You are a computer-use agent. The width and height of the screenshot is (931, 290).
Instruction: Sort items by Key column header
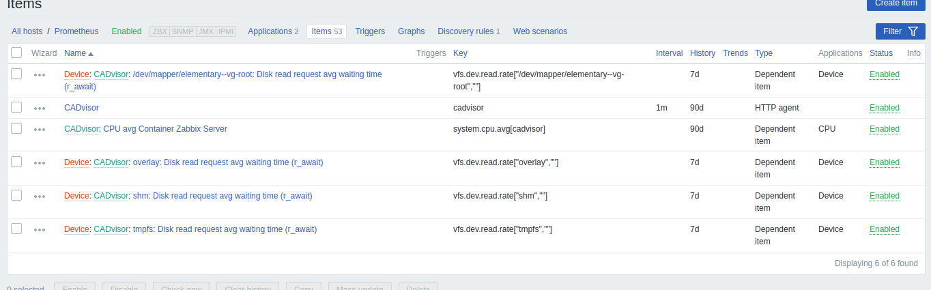[x=460, y=53]
